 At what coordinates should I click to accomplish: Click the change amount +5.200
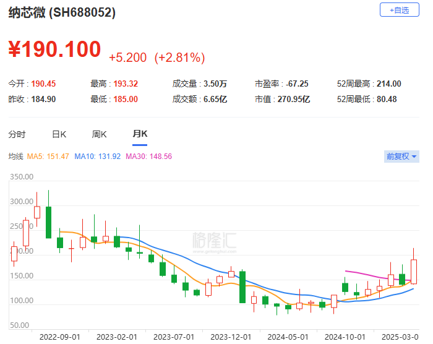(x=127, y=58)
